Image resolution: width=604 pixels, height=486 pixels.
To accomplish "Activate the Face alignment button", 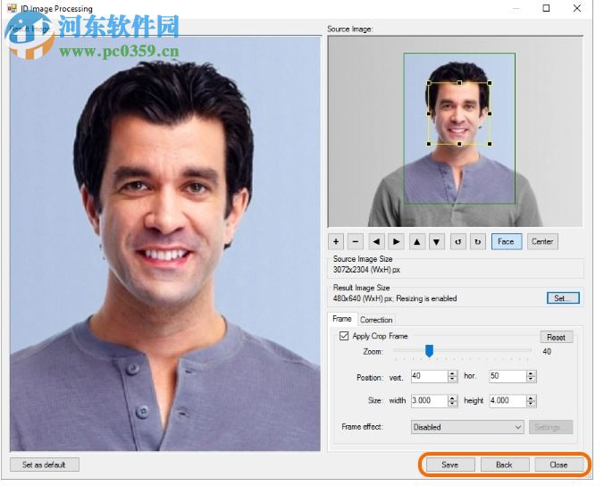I will (x=506, y=241).
